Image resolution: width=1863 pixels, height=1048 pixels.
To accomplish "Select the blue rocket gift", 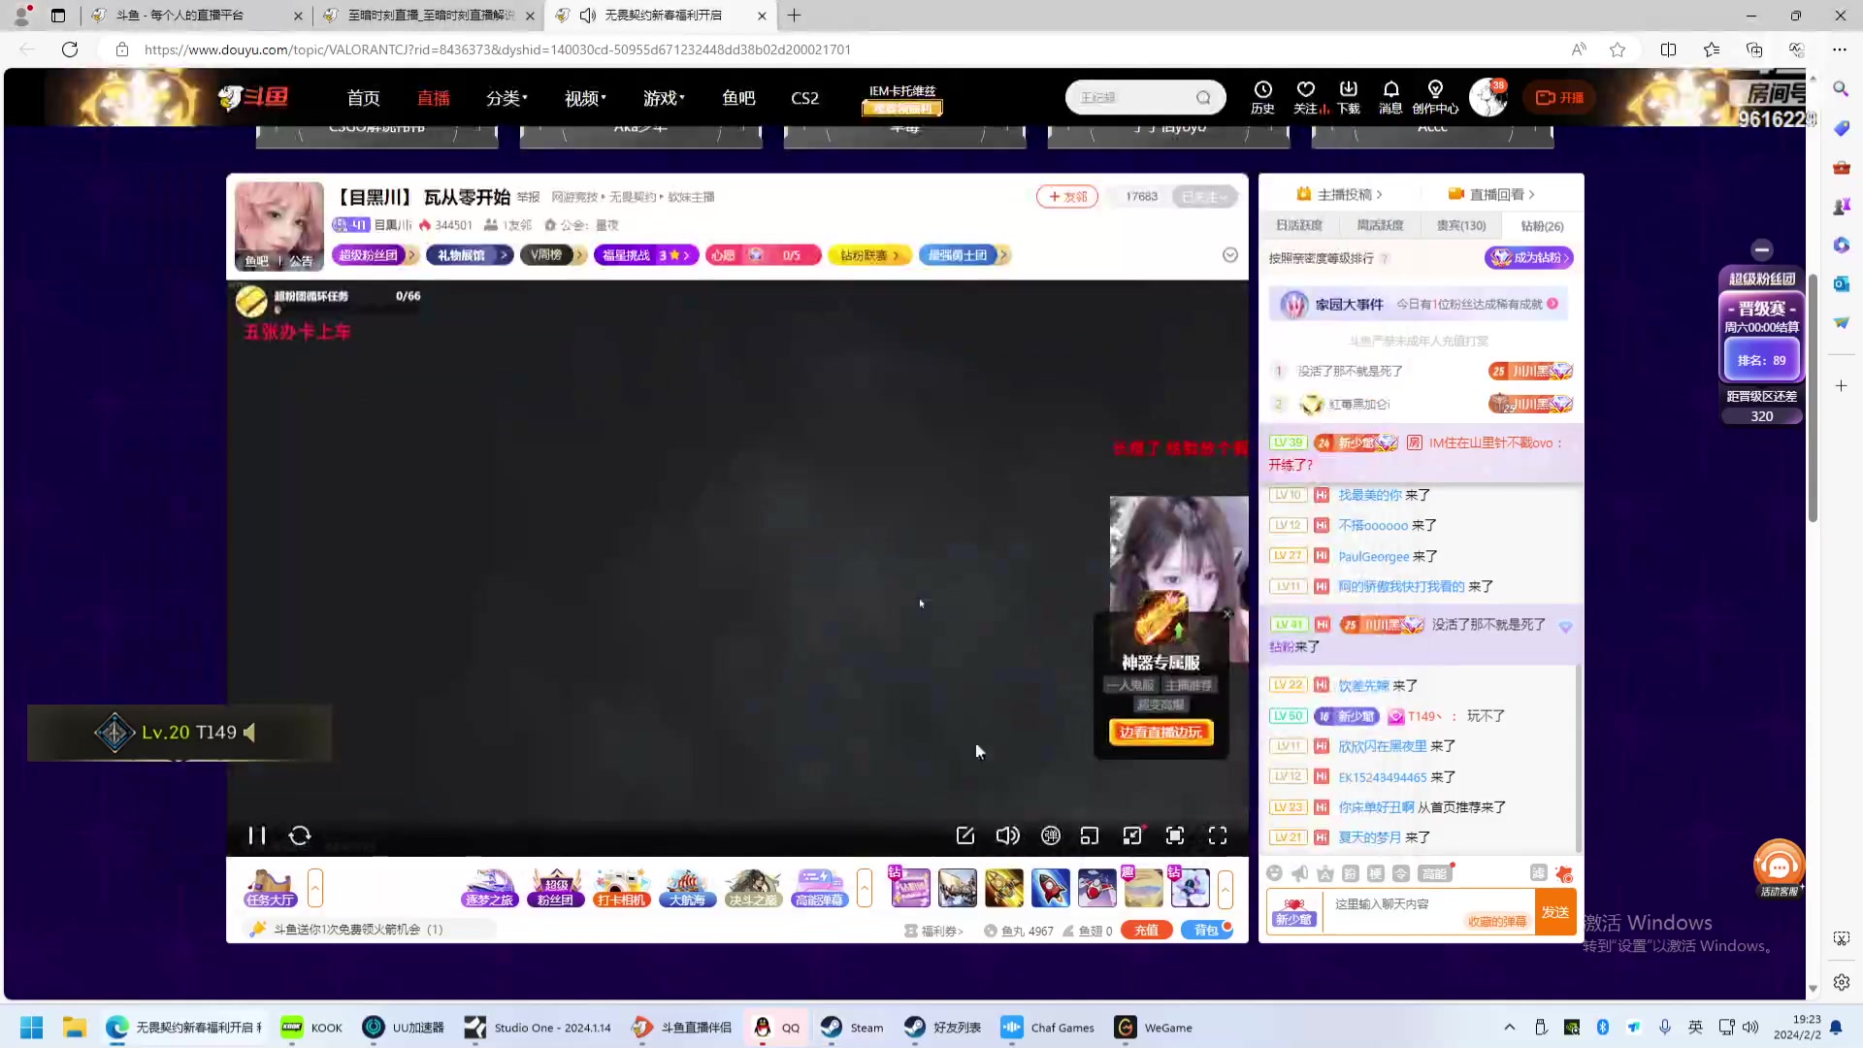I will click(1051, 888).
